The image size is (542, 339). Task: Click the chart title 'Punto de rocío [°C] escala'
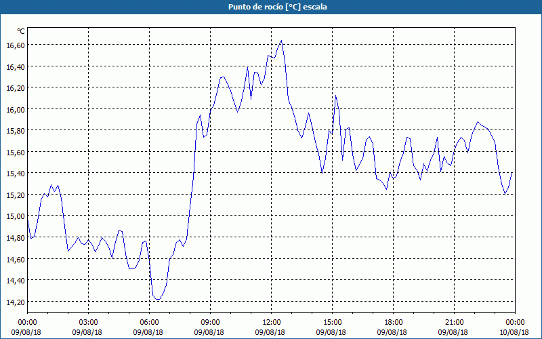[277, 7]
